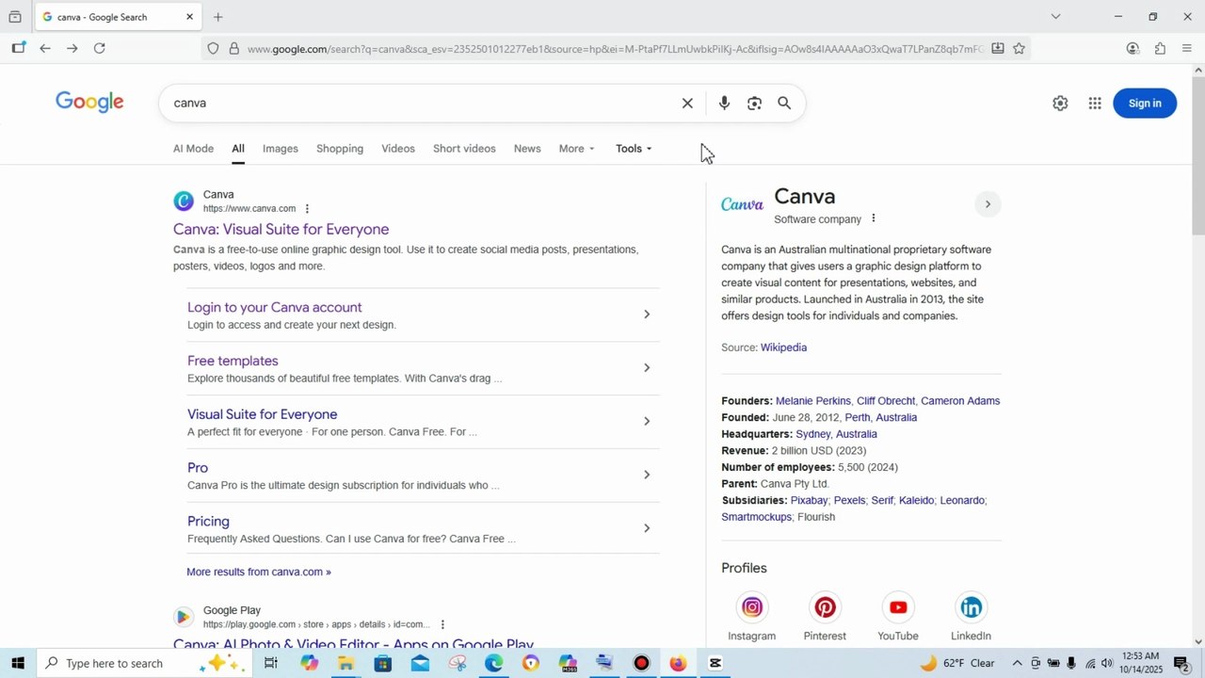1205x678 pixels.
Task: Switch to the Short videos tab
Action: 464,149
